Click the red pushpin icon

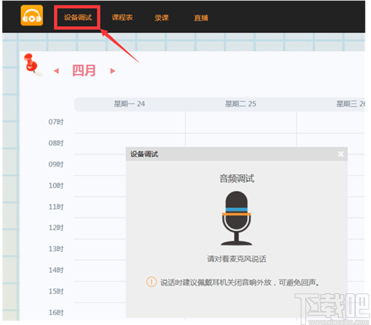[31, 63]
